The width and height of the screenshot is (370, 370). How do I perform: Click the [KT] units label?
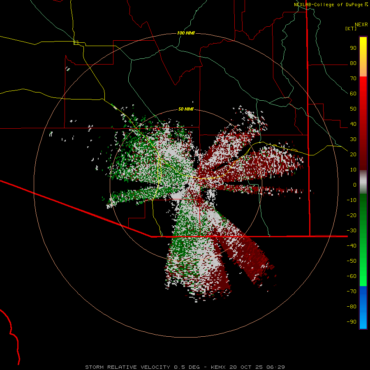[x=351, y=28]
